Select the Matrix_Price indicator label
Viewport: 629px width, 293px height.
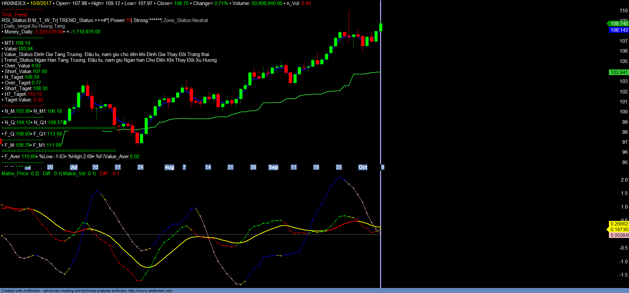pos(20,174)
